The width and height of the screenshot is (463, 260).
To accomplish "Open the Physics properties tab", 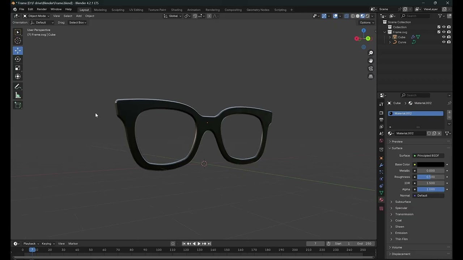I will point(381,179).
